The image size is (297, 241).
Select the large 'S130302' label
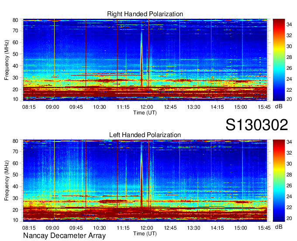pyautogui.click(x=257, y=125)
